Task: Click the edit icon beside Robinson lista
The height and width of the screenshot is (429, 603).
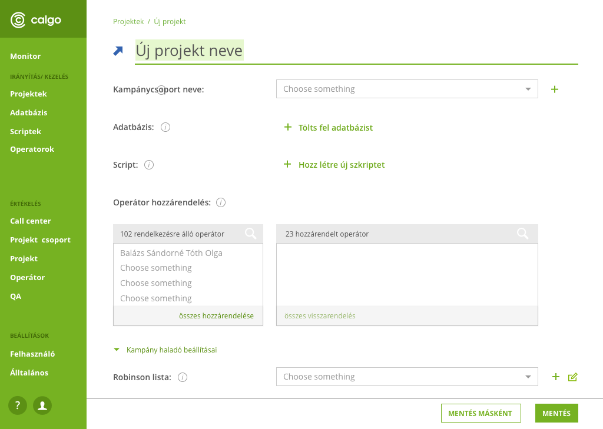Action: (572, 377)
